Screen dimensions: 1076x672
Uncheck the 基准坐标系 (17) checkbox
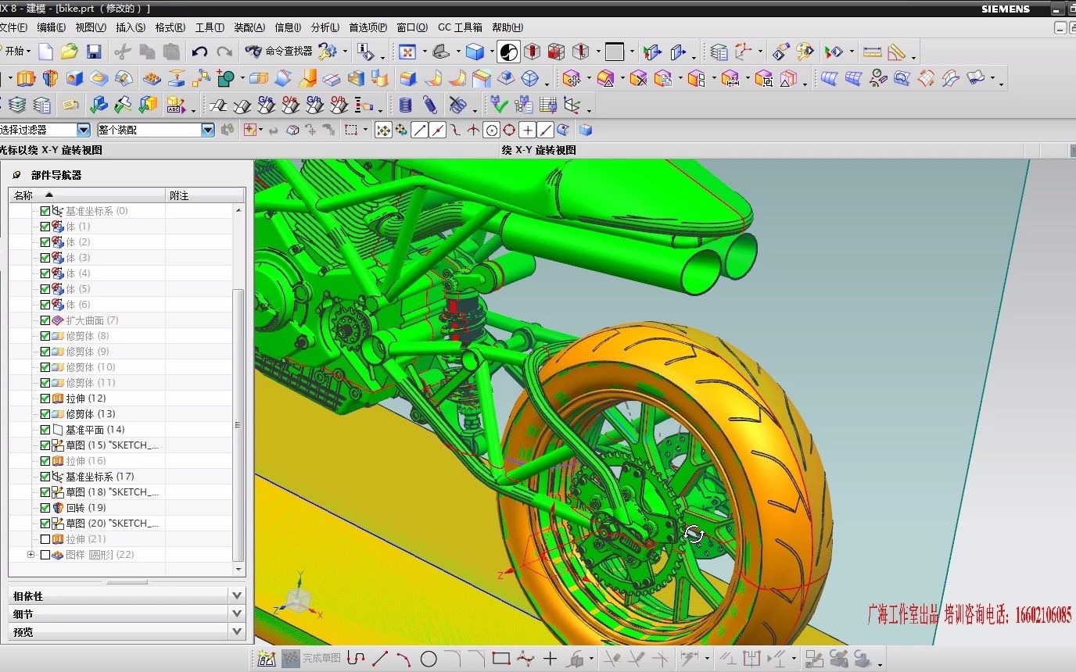tap(45, 477)
